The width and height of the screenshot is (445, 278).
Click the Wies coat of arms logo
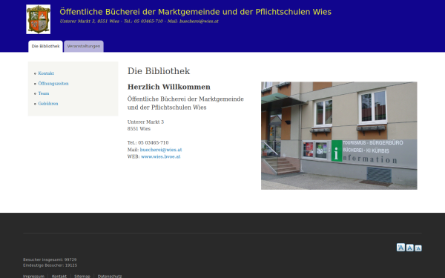click(39, 19)
